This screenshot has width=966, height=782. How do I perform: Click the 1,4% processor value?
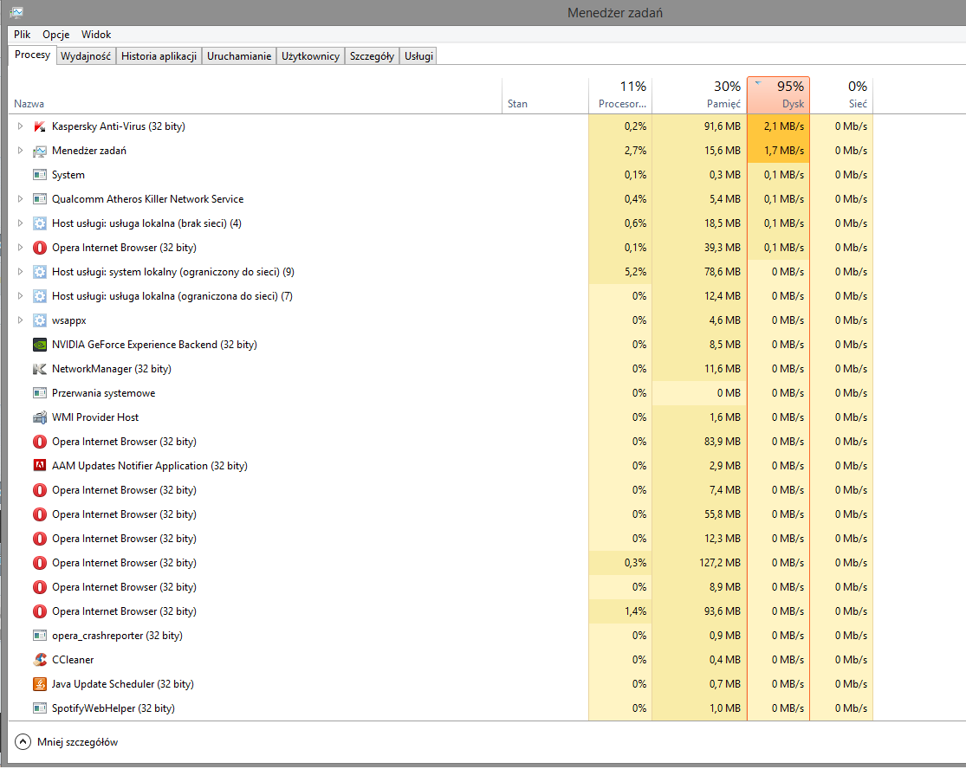pos(635,611)
